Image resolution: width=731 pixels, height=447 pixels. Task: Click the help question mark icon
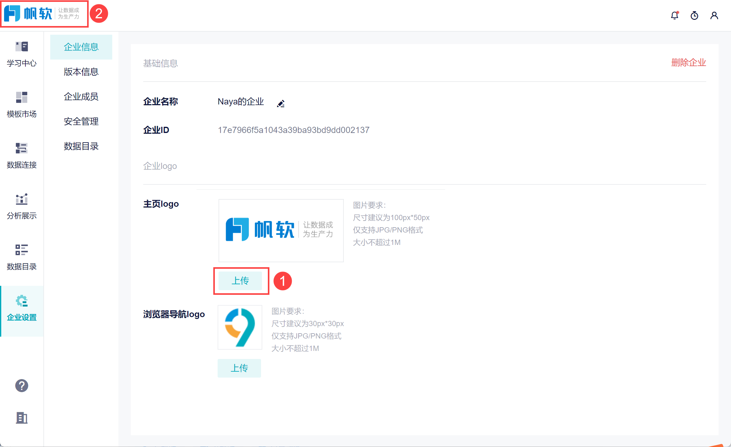point(22,386)
